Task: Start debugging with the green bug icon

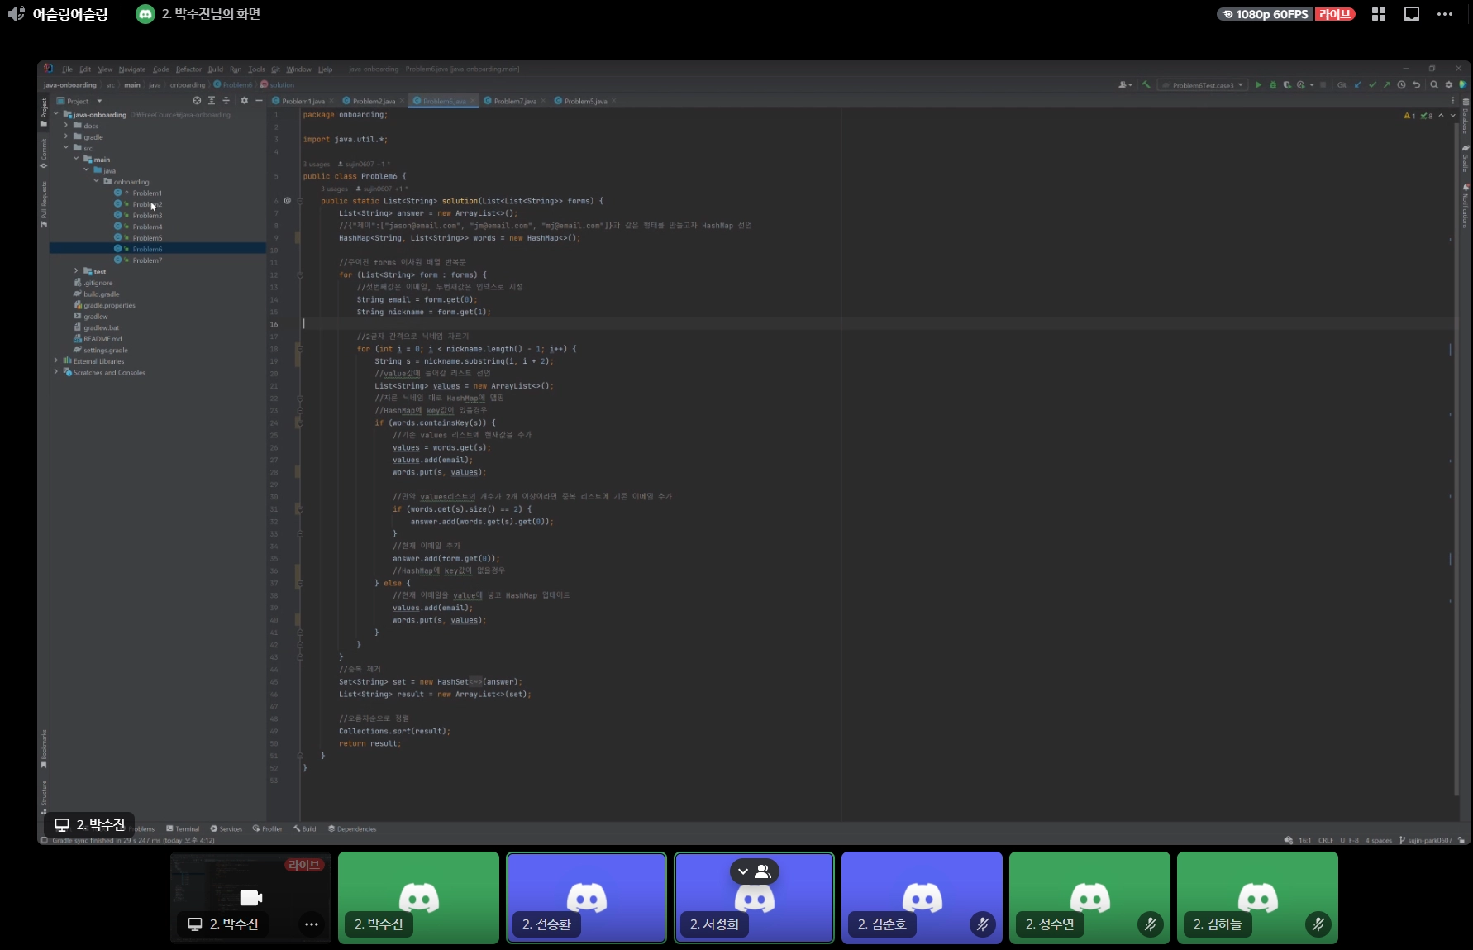Action: 1273,85
